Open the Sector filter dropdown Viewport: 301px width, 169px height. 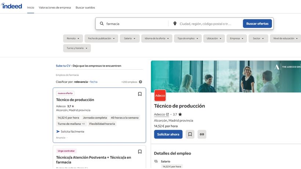point(258,38)
